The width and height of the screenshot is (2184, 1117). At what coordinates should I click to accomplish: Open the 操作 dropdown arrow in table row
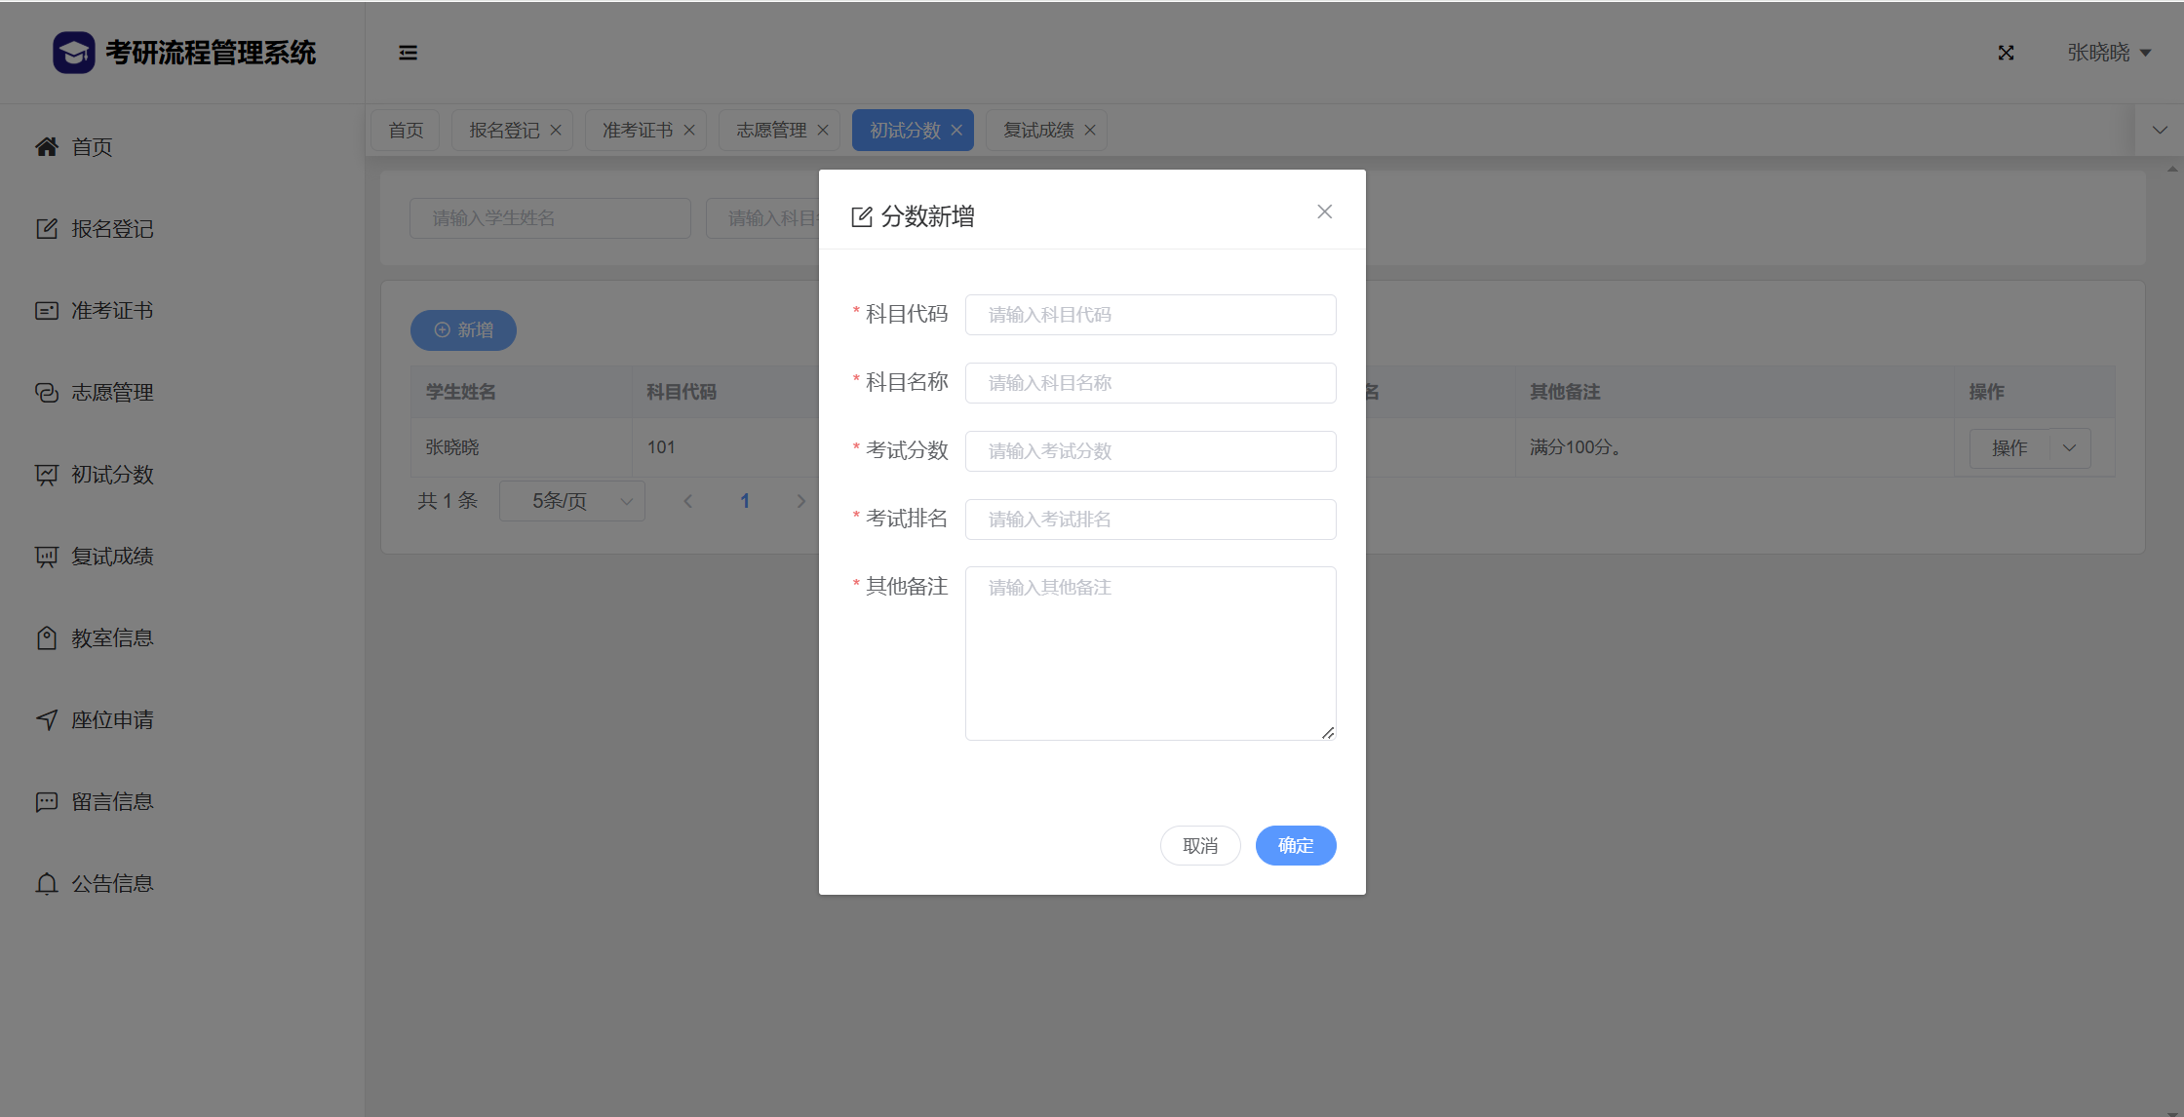pos(2069,448)
